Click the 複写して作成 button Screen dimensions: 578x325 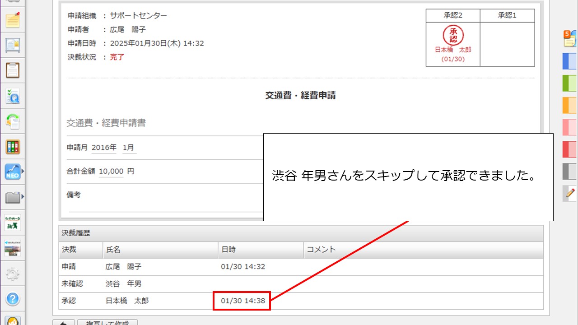tap(107, 322)
